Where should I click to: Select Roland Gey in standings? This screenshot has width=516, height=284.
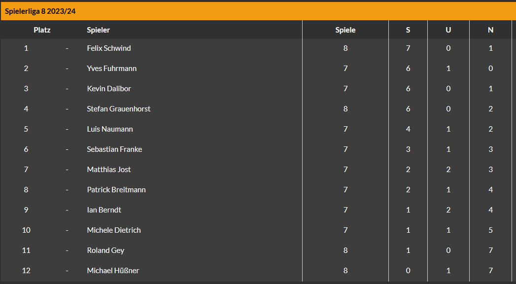(x=105, y=250)
